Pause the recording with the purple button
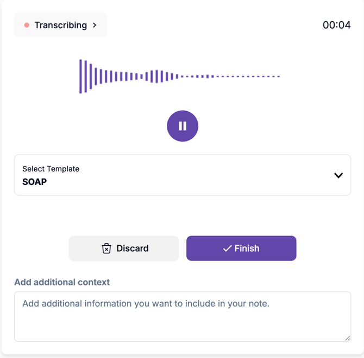Image resolution: width=364 pixels, height=358 pixels. click(x=183, y=126)
